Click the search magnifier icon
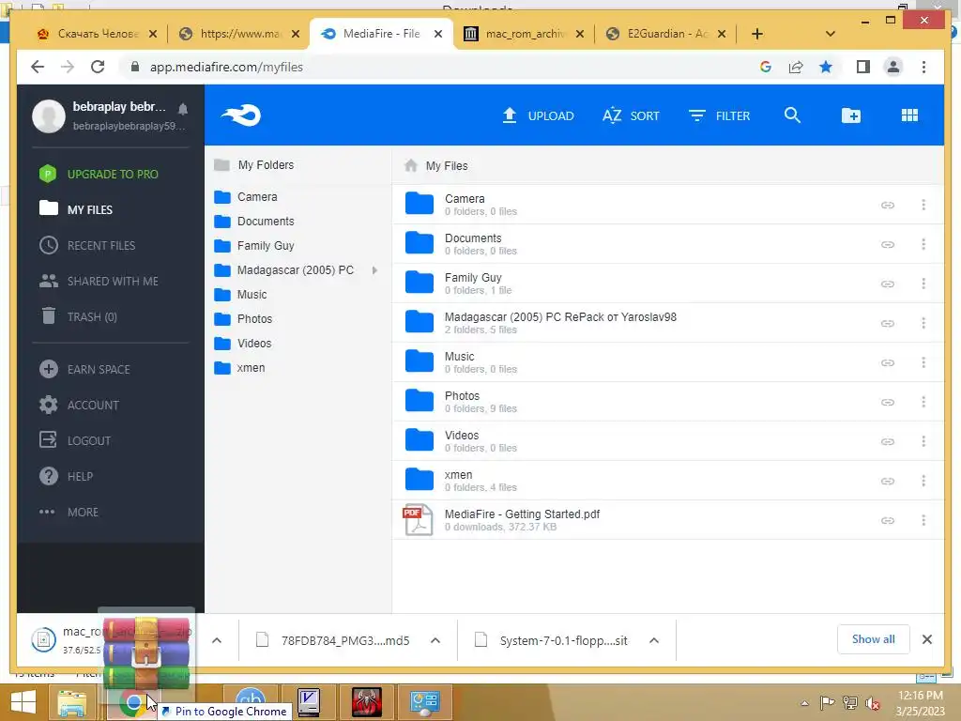This screenshot has height=721, width=961. 792,115
